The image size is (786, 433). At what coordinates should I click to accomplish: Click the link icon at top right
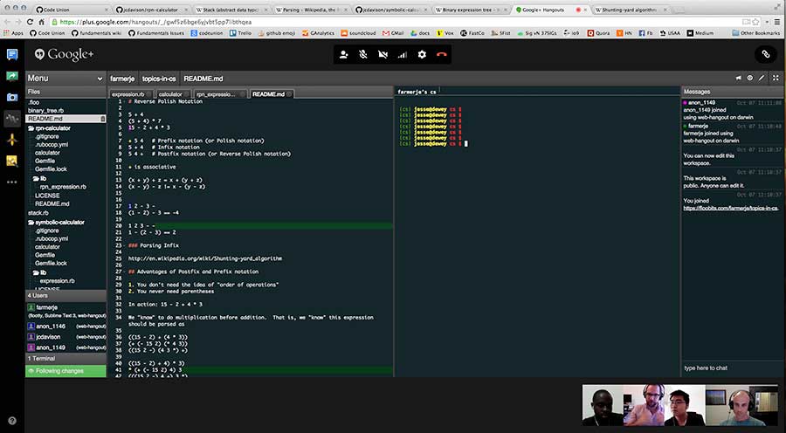coord(765,54)
